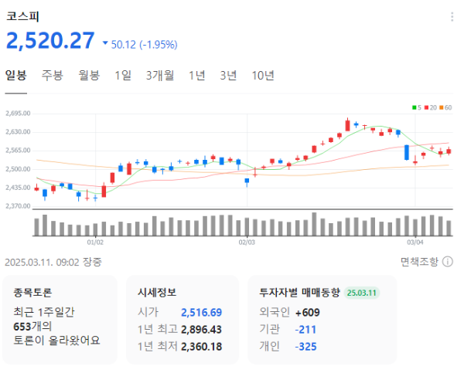Open the 3개월 three-month chart tab
The image size is (464, 373).
pyautogui.click(x=160, y=76)
